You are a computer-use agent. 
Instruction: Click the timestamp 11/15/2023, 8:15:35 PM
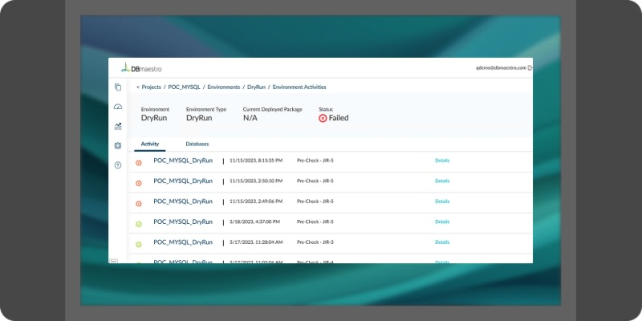[256, 160]
